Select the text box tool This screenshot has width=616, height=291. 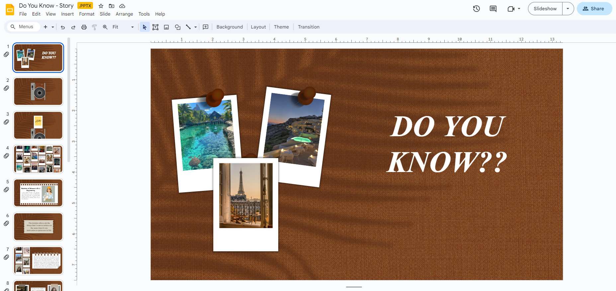155,27
